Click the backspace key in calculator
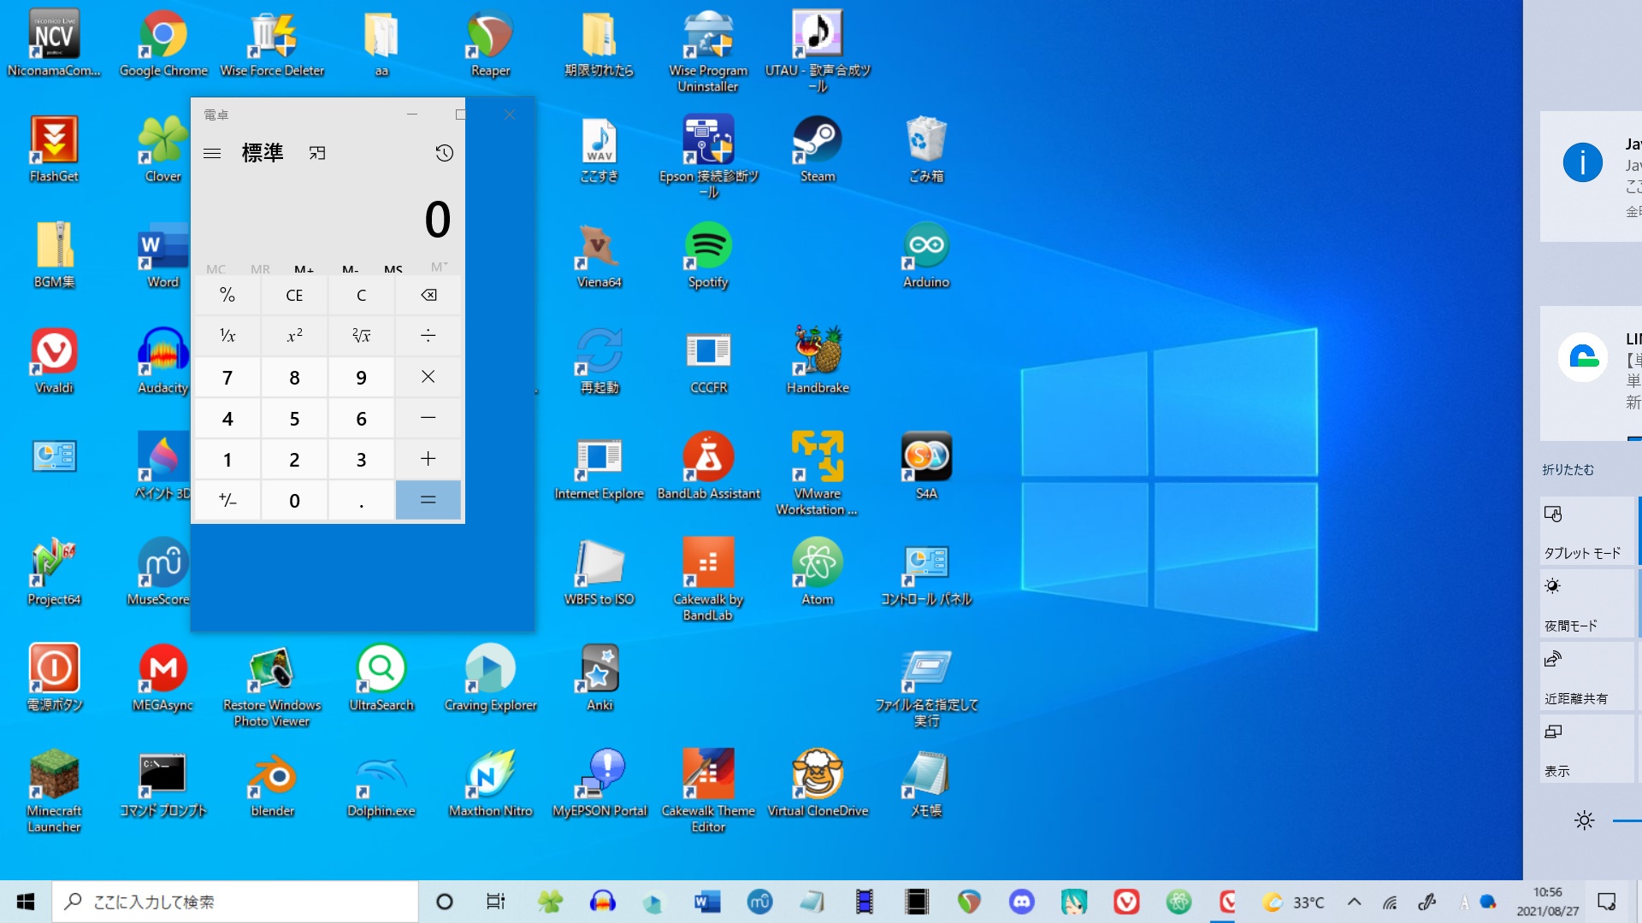This screenshot has width=1642, height=923. 428,295
